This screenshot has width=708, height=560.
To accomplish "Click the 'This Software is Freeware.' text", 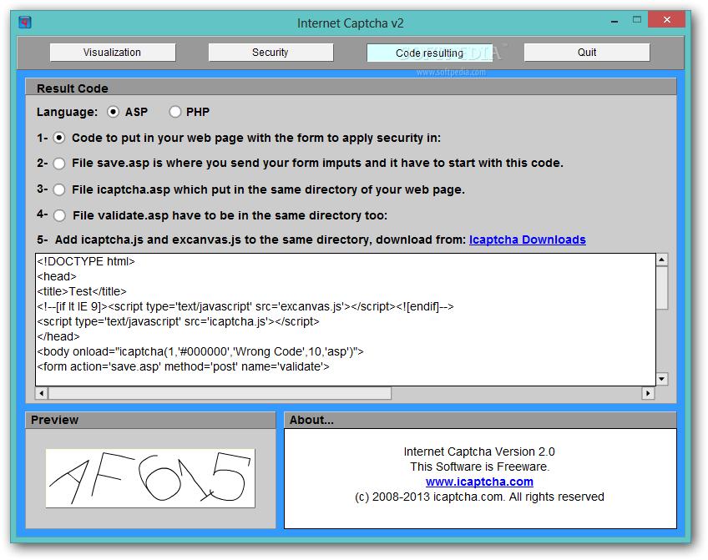I will pyautogui.click(x=479, y=467).
